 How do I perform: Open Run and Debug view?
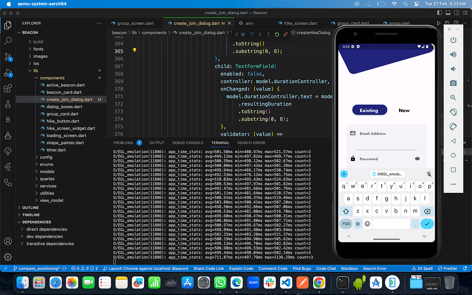[x=8, y=73]
